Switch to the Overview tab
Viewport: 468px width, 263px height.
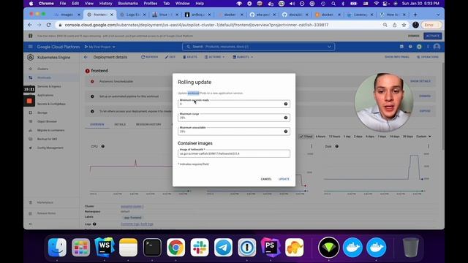coord(97,124)
